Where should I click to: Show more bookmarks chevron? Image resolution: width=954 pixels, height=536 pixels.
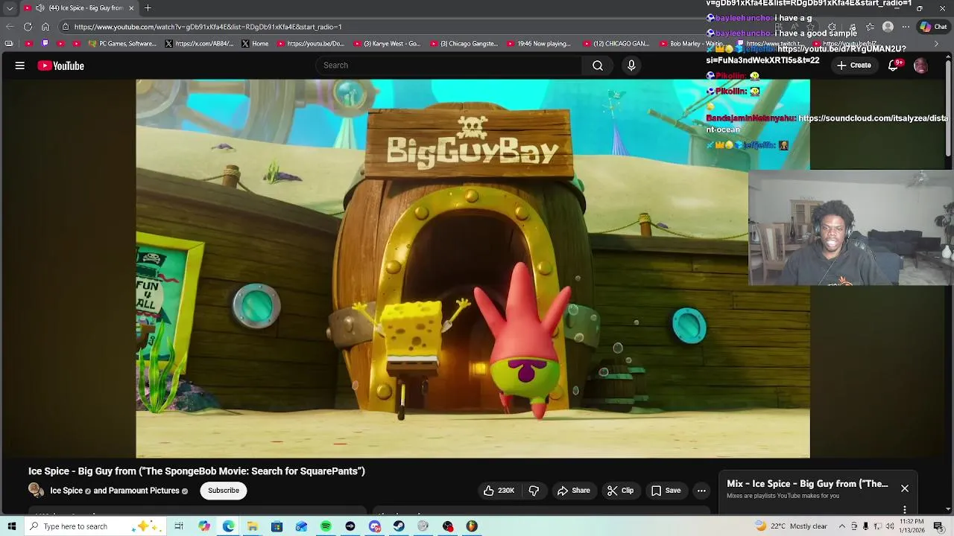click(x=936, y=44)
